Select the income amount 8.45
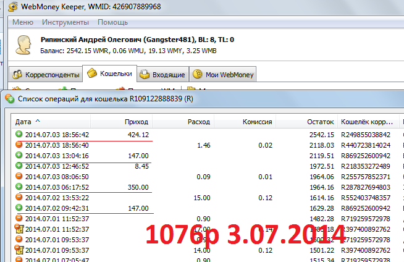The height and width of the screenshot is (262, 404). (141, 166)
